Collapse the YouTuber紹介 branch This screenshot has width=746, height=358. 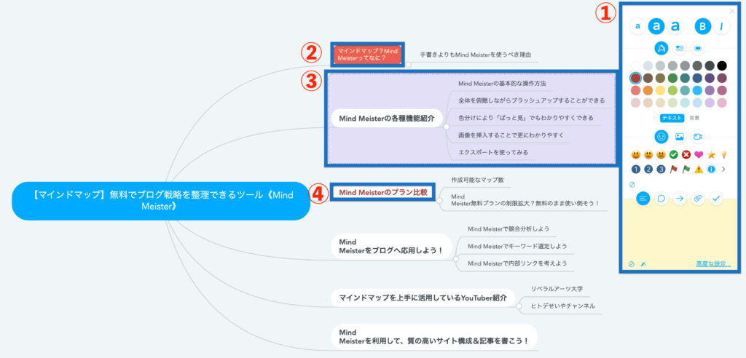(519, 307)
